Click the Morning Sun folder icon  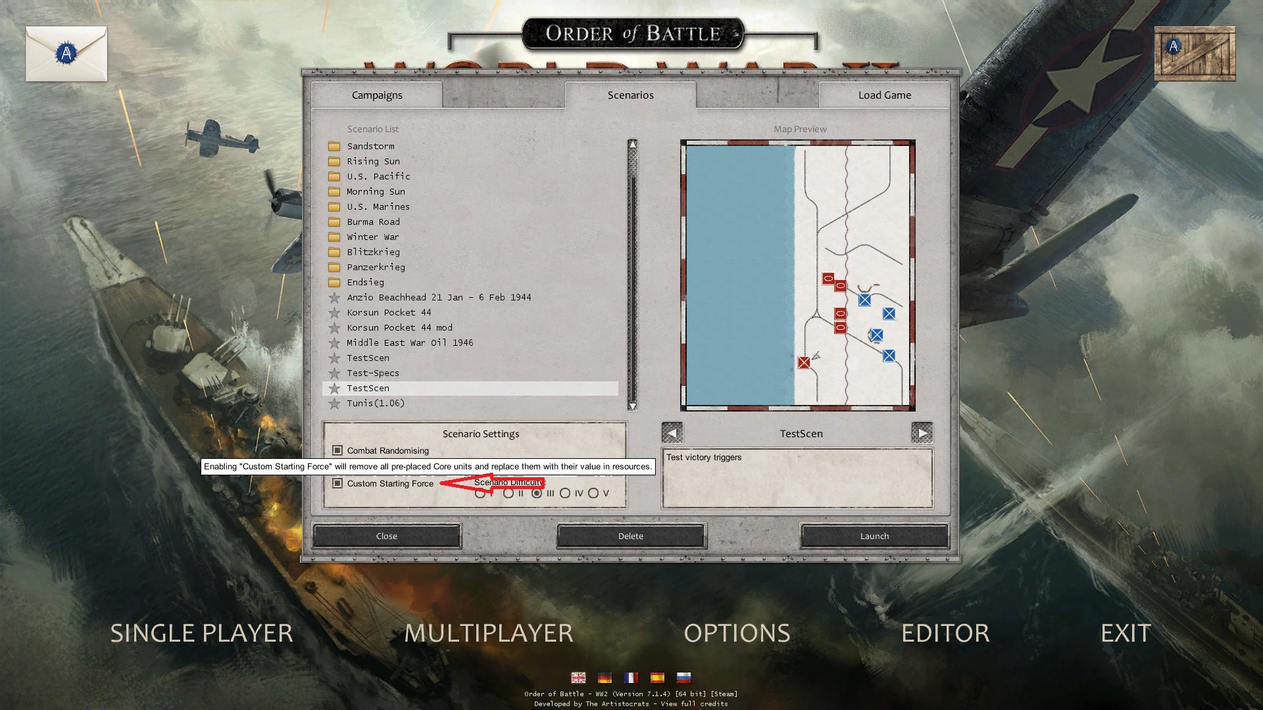coord(334,191)
